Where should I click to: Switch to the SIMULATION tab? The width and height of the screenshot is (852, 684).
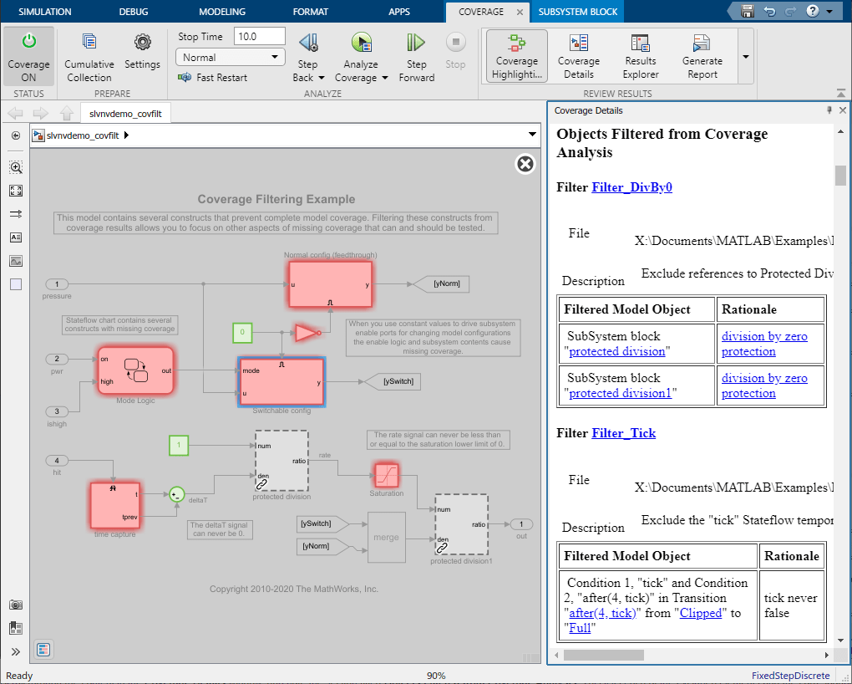[45, 12]
